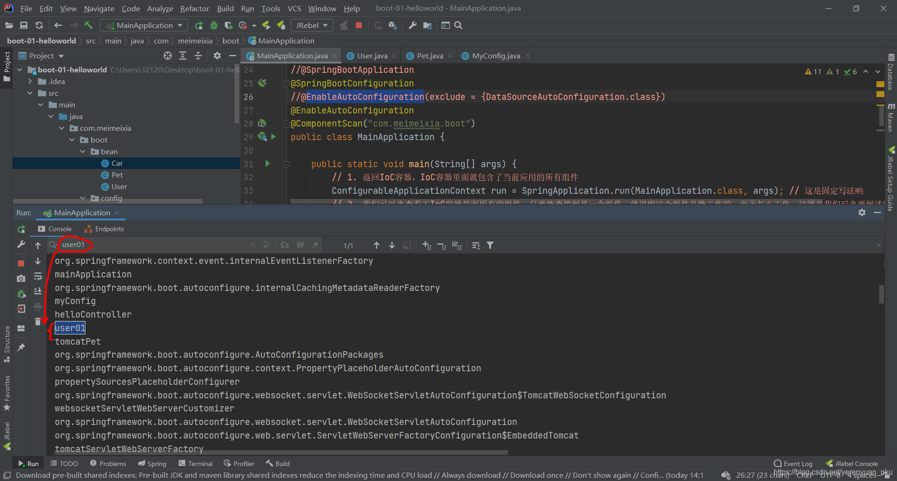Toggle the Maven tool window on the right
This screenshot has width=897, height=481.
coord(891,118)
